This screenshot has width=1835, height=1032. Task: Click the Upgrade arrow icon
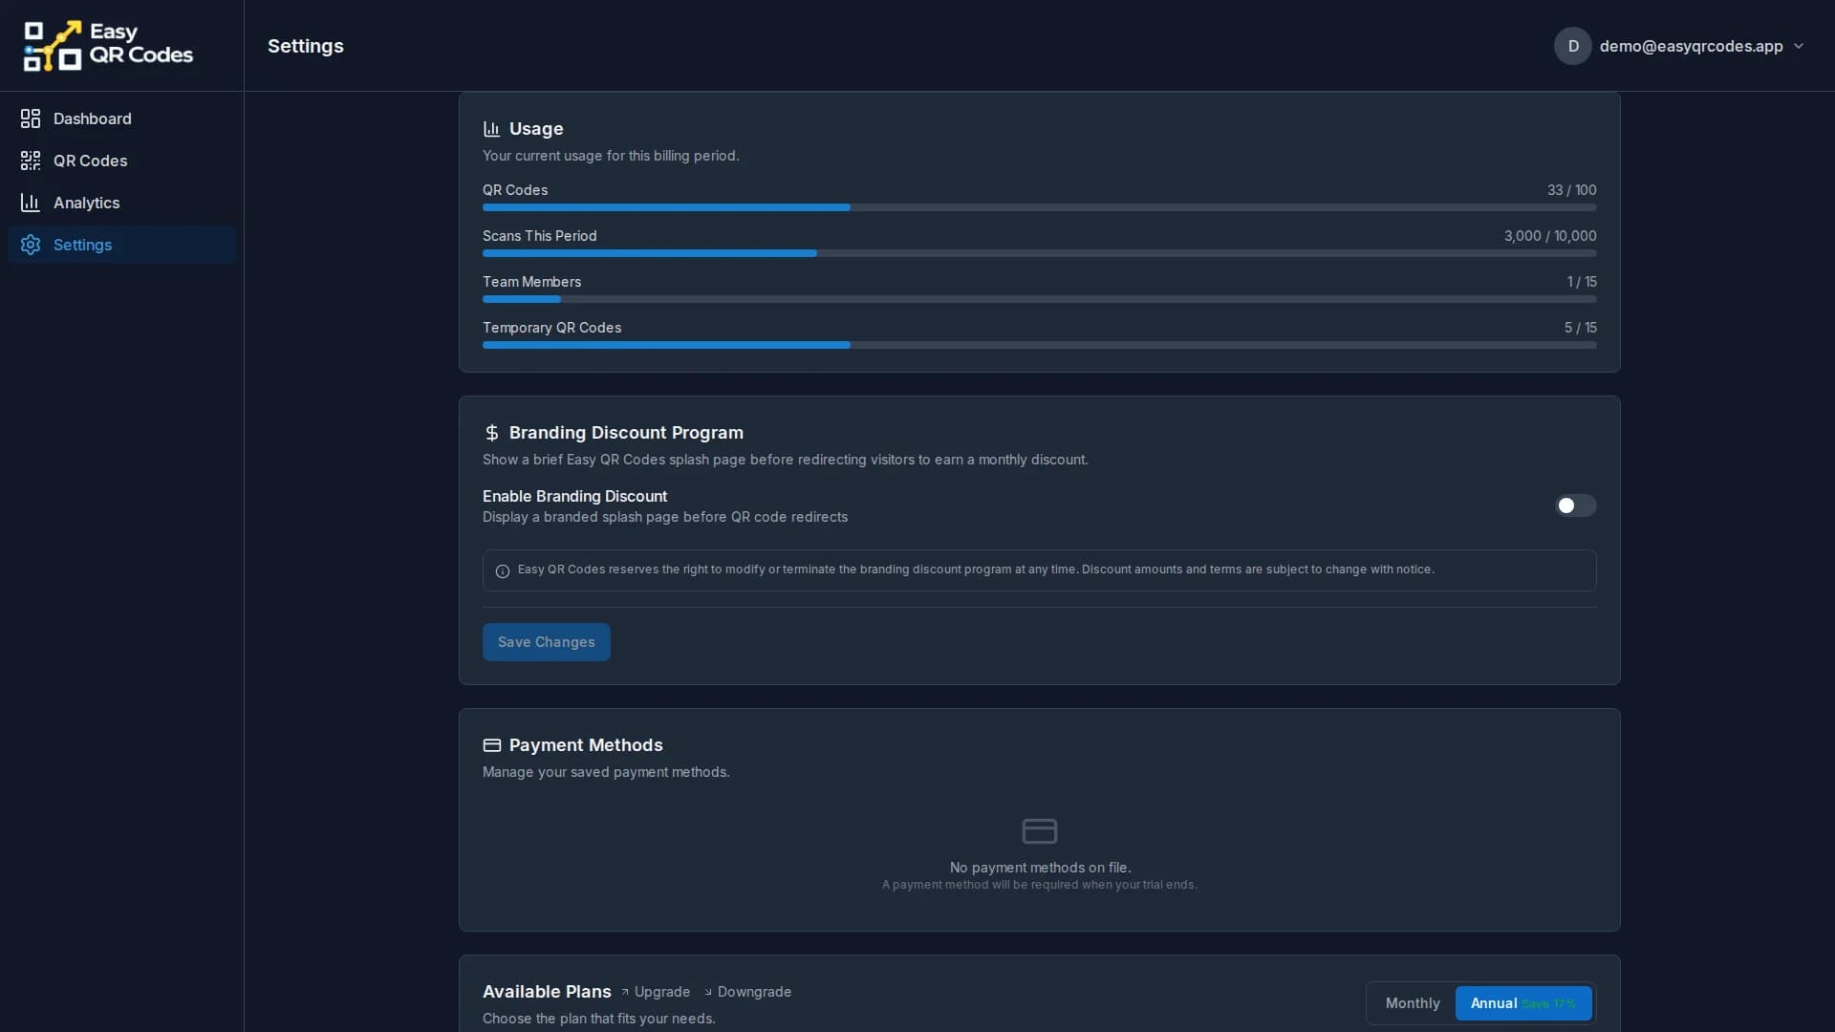click(x=625, y=993)
